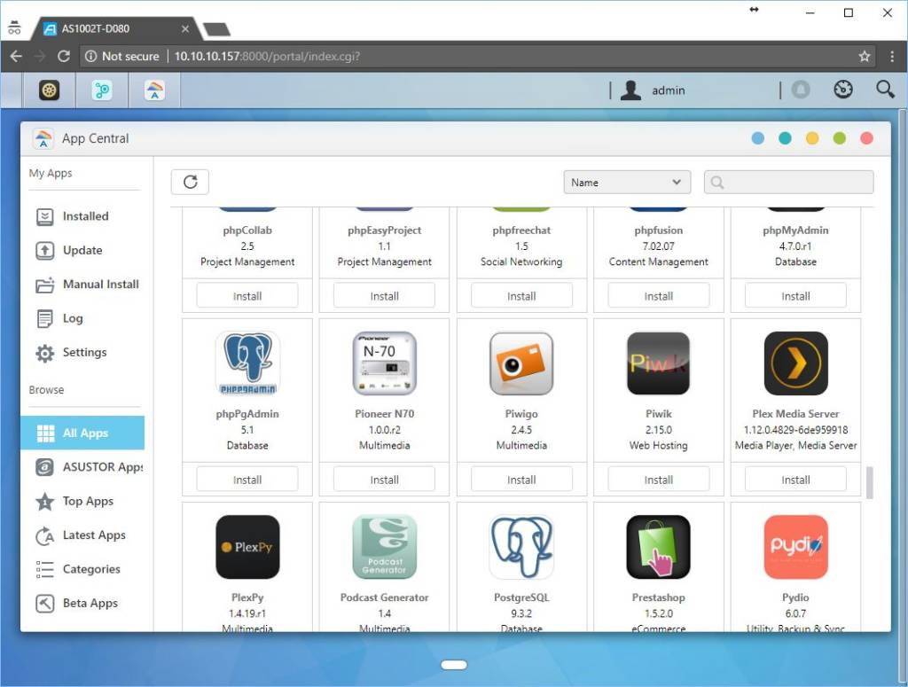Viewport: 908px width, 687px height.
Task: Open the dashboard gauge icon in top bar
Action: click(x=843, y=90)
